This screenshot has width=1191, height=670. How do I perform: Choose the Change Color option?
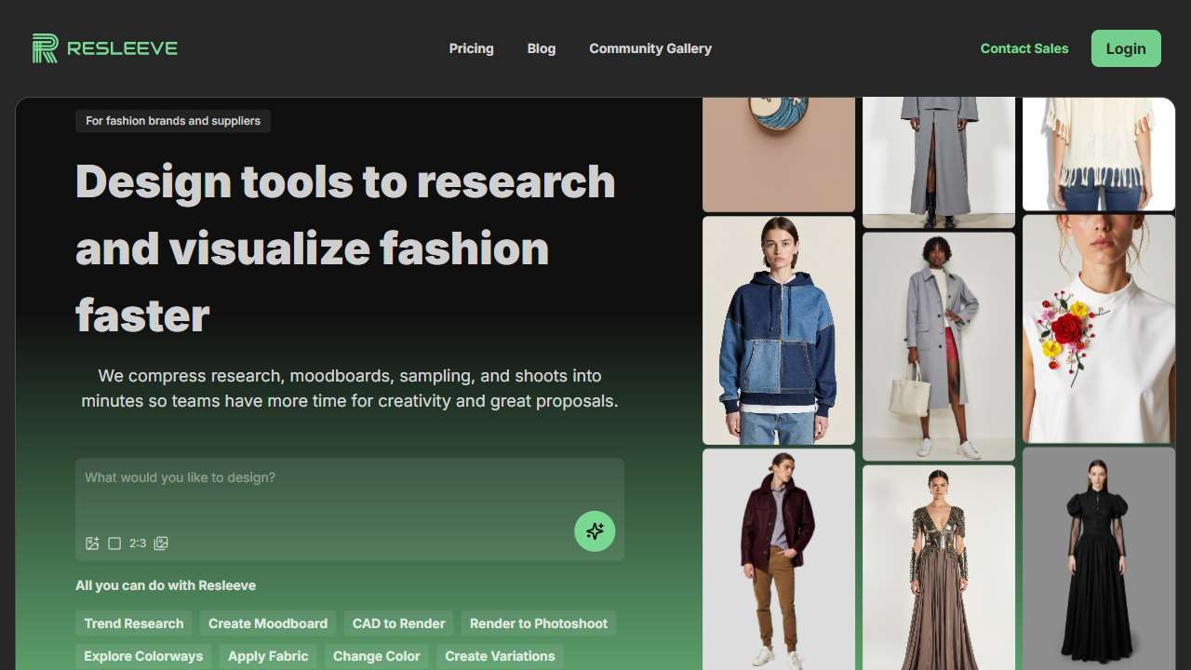[376, 656]
